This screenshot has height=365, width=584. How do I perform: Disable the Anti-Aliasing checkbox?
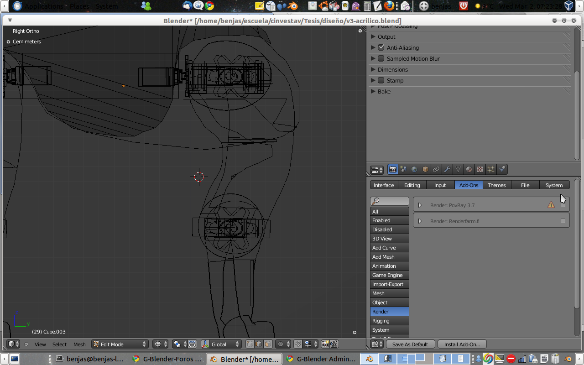[x=381, y=47]
